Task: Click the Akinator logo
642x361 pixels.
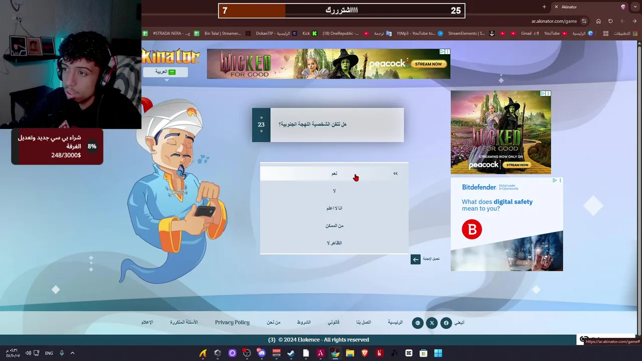Action: pos(171,56)
